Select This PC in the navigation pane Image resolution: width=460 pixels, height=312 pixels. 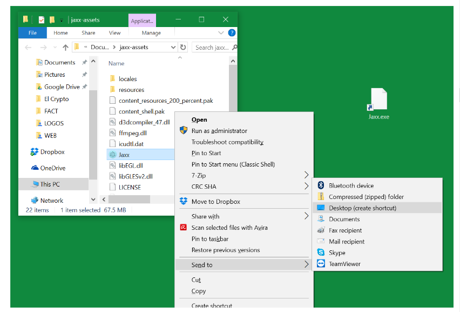coord(53,184)
